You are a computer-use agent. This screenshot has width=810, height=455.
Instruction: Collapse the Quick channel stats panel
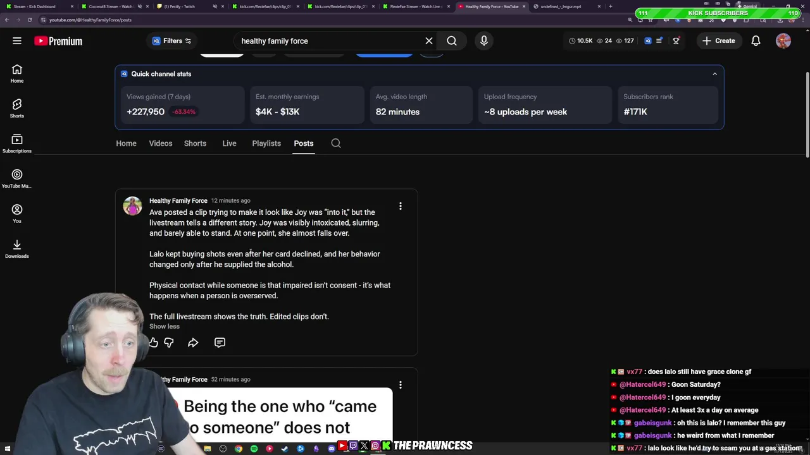pos(714,74)
